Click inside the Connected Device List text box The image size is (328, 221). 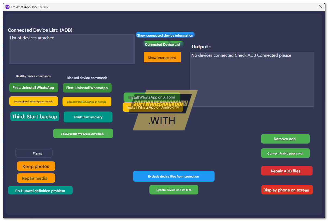72,49
